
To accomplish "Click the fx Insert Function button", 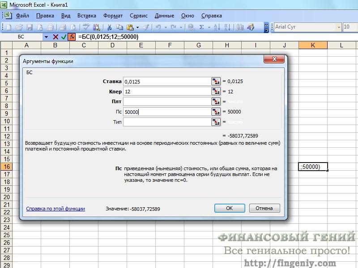I will 72,37.
